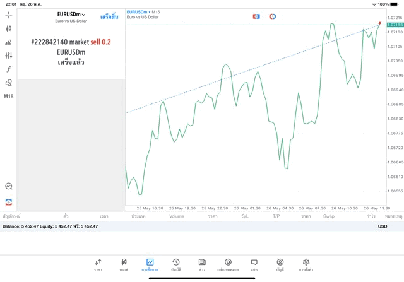Click the candlestick chart type icon
Screen dimensions: 404x282
9,28
